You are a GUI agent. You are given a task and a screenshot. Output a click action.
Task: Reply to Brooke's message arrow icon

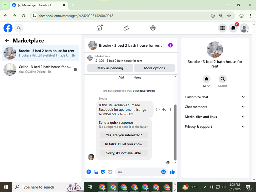click(164, 109)
